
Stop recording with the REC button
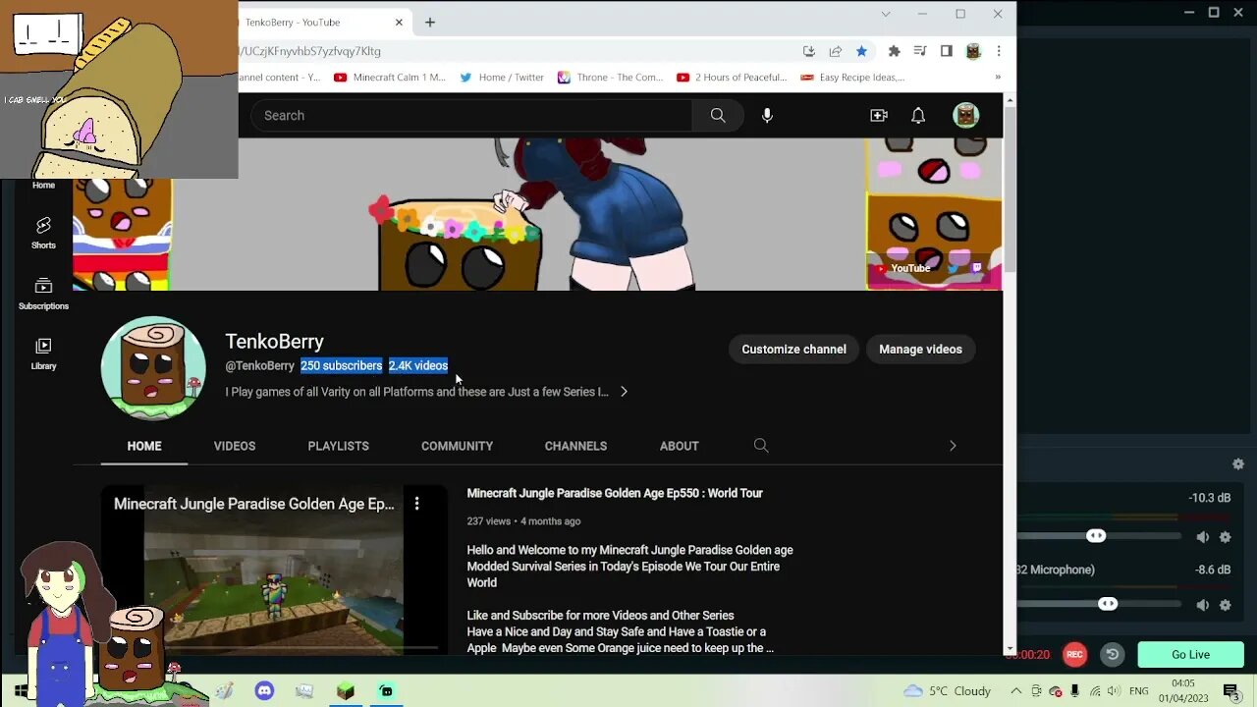tap(1074, 654)
